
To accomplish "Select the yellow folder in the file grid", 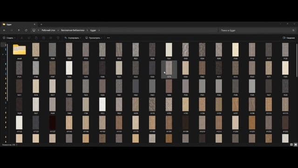I will 20,50.
